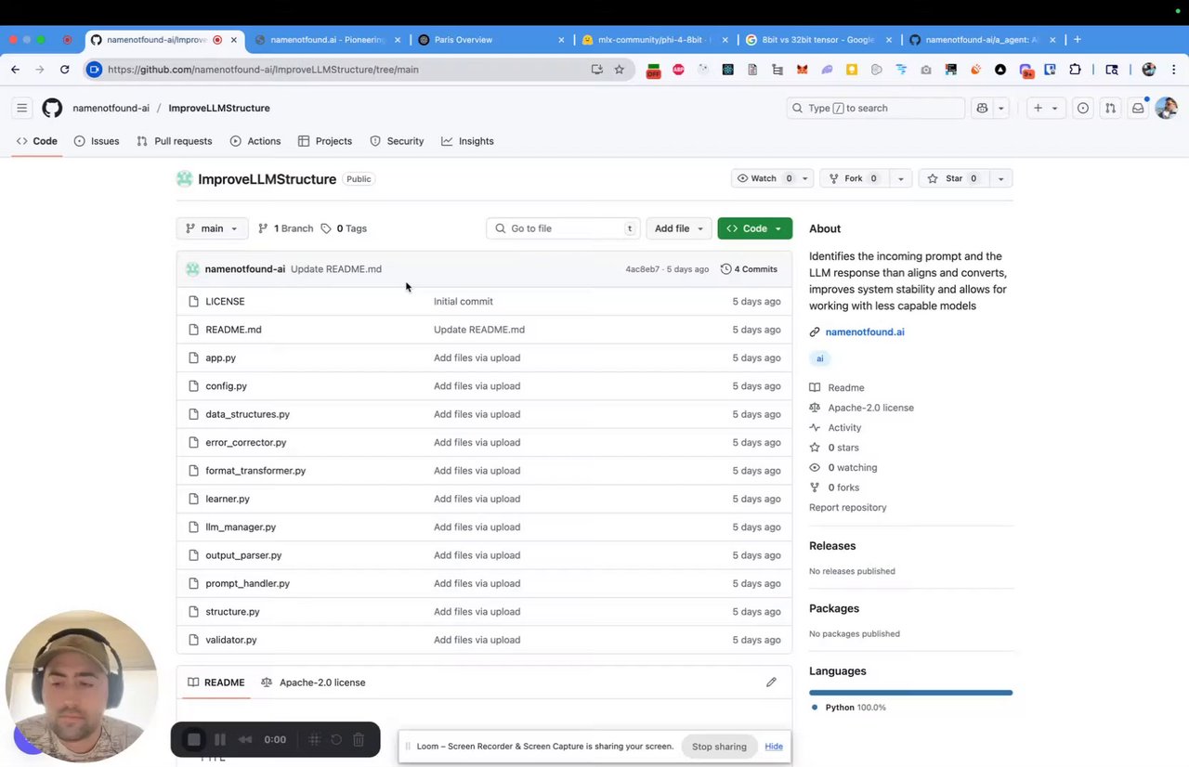Open the three-dot Chrome menu
This screenshot has width=1189, height=767.
(x=1174, y=70)
